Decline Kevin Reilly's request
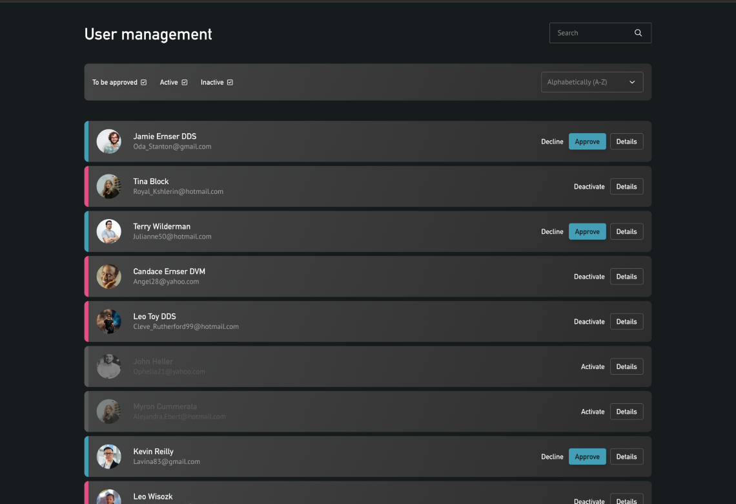736x504 pixels. (x=552, y=457)
